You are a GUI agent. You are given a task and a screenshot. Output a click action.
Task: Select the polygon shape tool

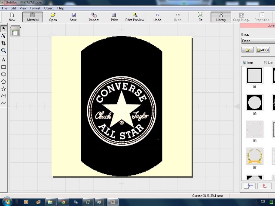click(x=3, y=82)
